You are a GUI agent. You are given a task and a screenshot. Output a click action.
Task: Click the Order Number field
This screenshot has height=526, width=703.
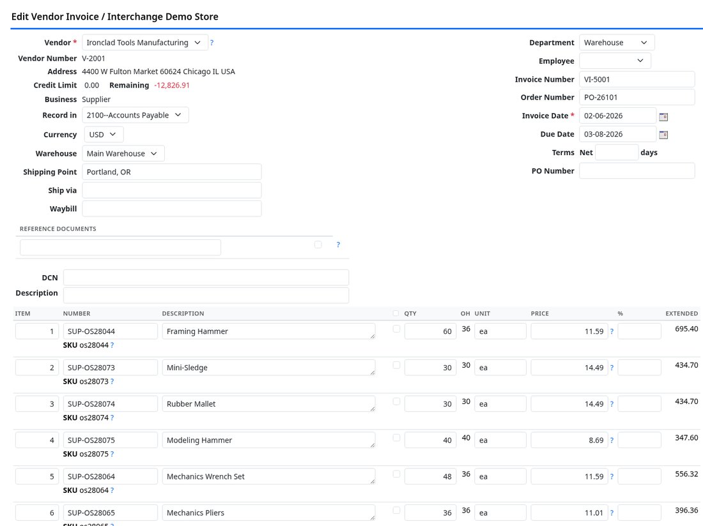pos(637,97)
